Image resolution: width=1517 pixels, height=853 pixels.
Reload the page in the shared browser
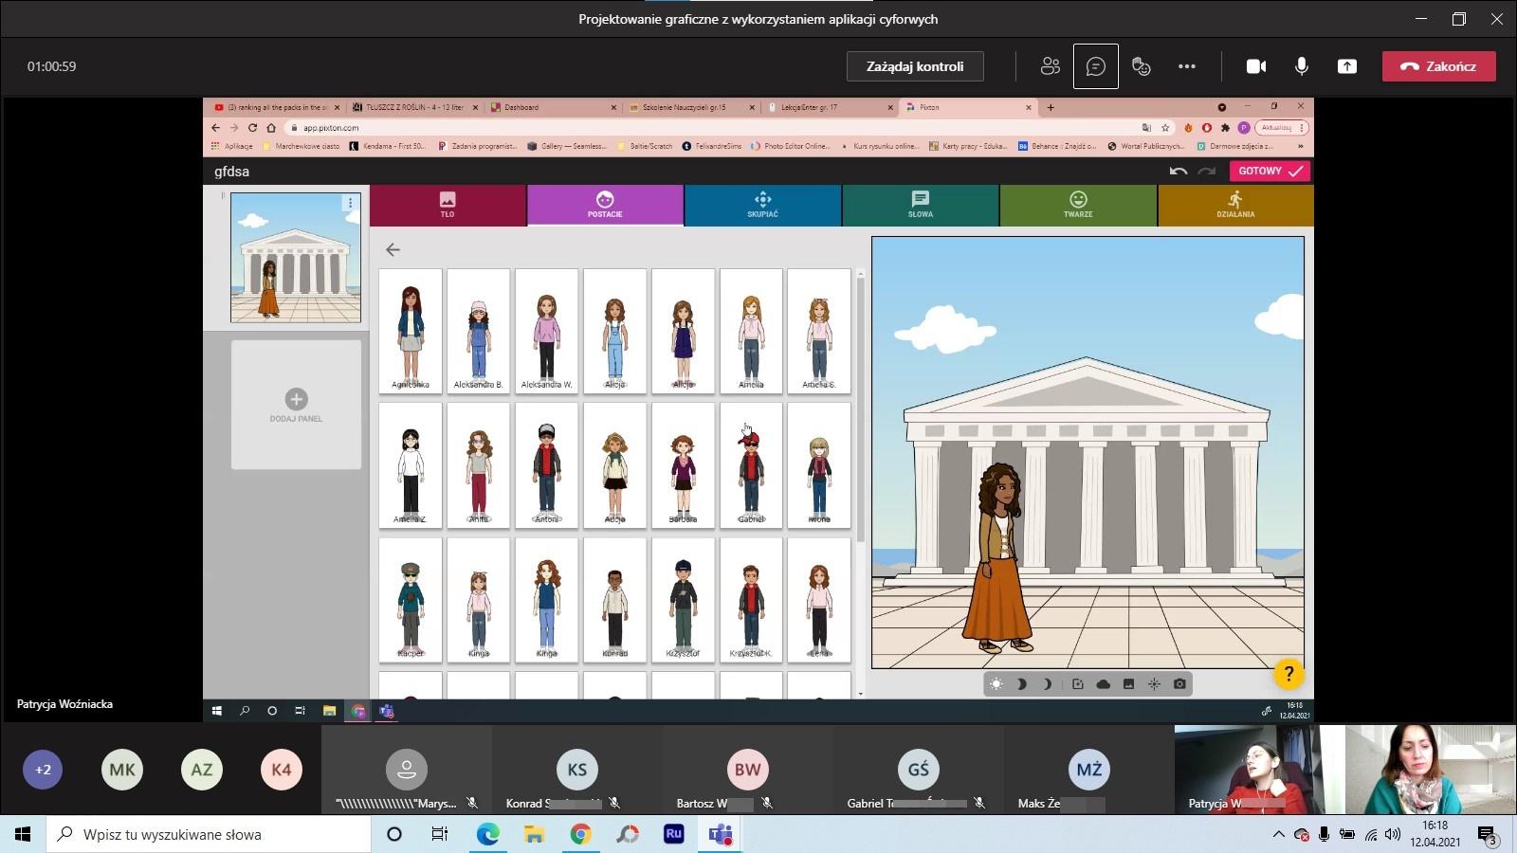252,128
